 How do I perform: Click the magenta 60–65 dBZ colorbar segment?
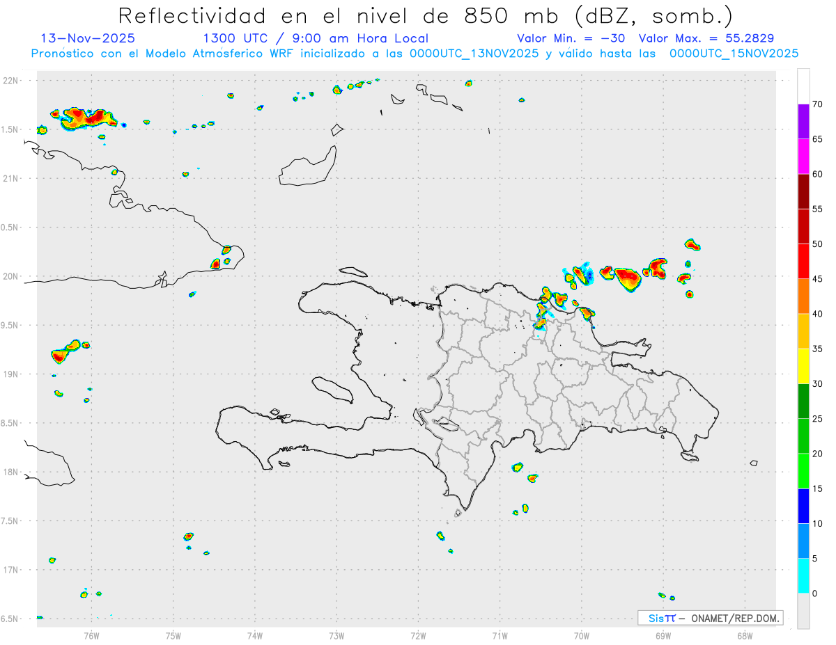click(803, 156)
